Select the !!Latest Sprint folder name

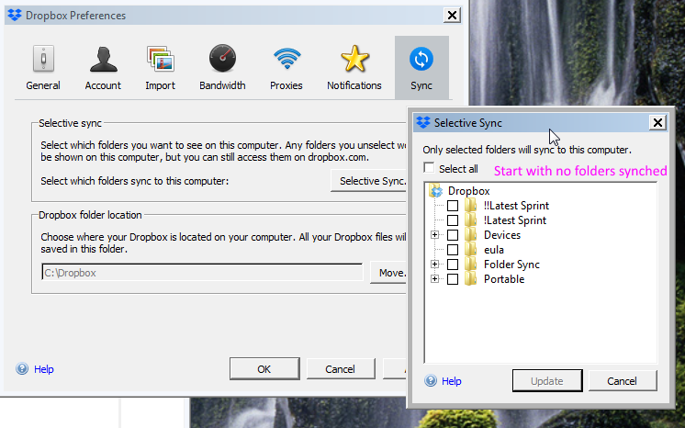point(516,206)
